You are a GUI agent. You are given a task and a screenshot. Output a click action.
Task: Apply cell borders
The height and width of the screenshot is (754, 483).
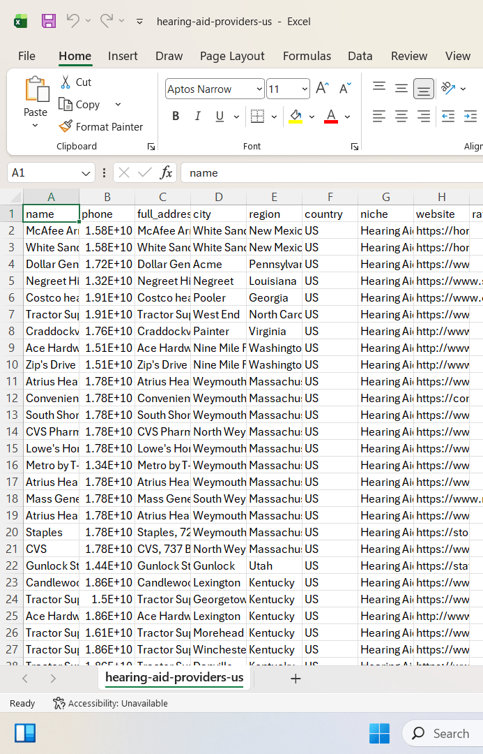257,116
